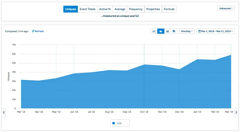Image resolution: width=240 pixels, height=132 pixels.
Task: Switch to Active % tab
Action: point(105,9)
